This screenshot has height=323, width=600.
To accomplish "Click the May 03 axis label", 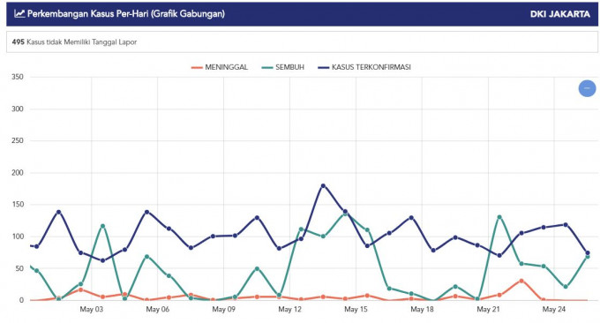I will pos(92,309).
